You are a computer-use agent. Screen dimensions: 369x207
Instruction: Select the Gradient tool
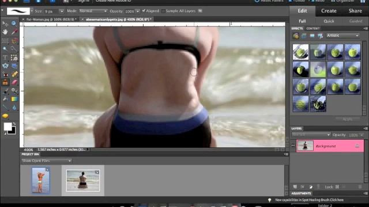click(x=14, y=99)
